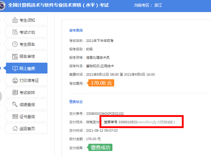Click the 查票单号 number in red box

click(139, 122)
